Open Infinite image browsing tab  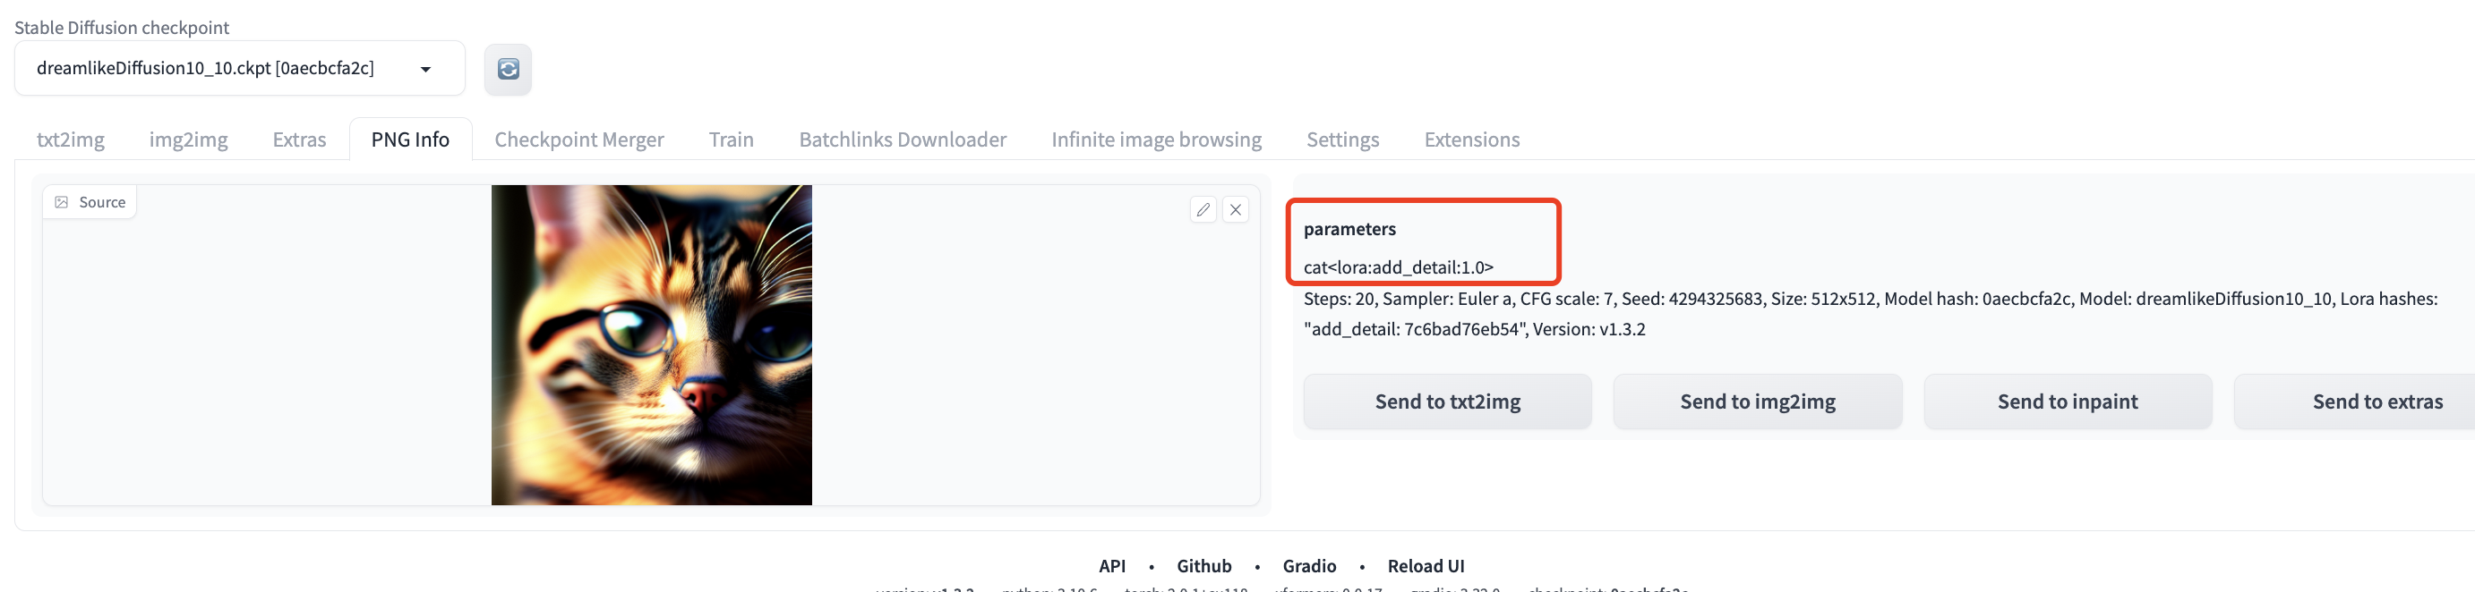pos(1156,140)
